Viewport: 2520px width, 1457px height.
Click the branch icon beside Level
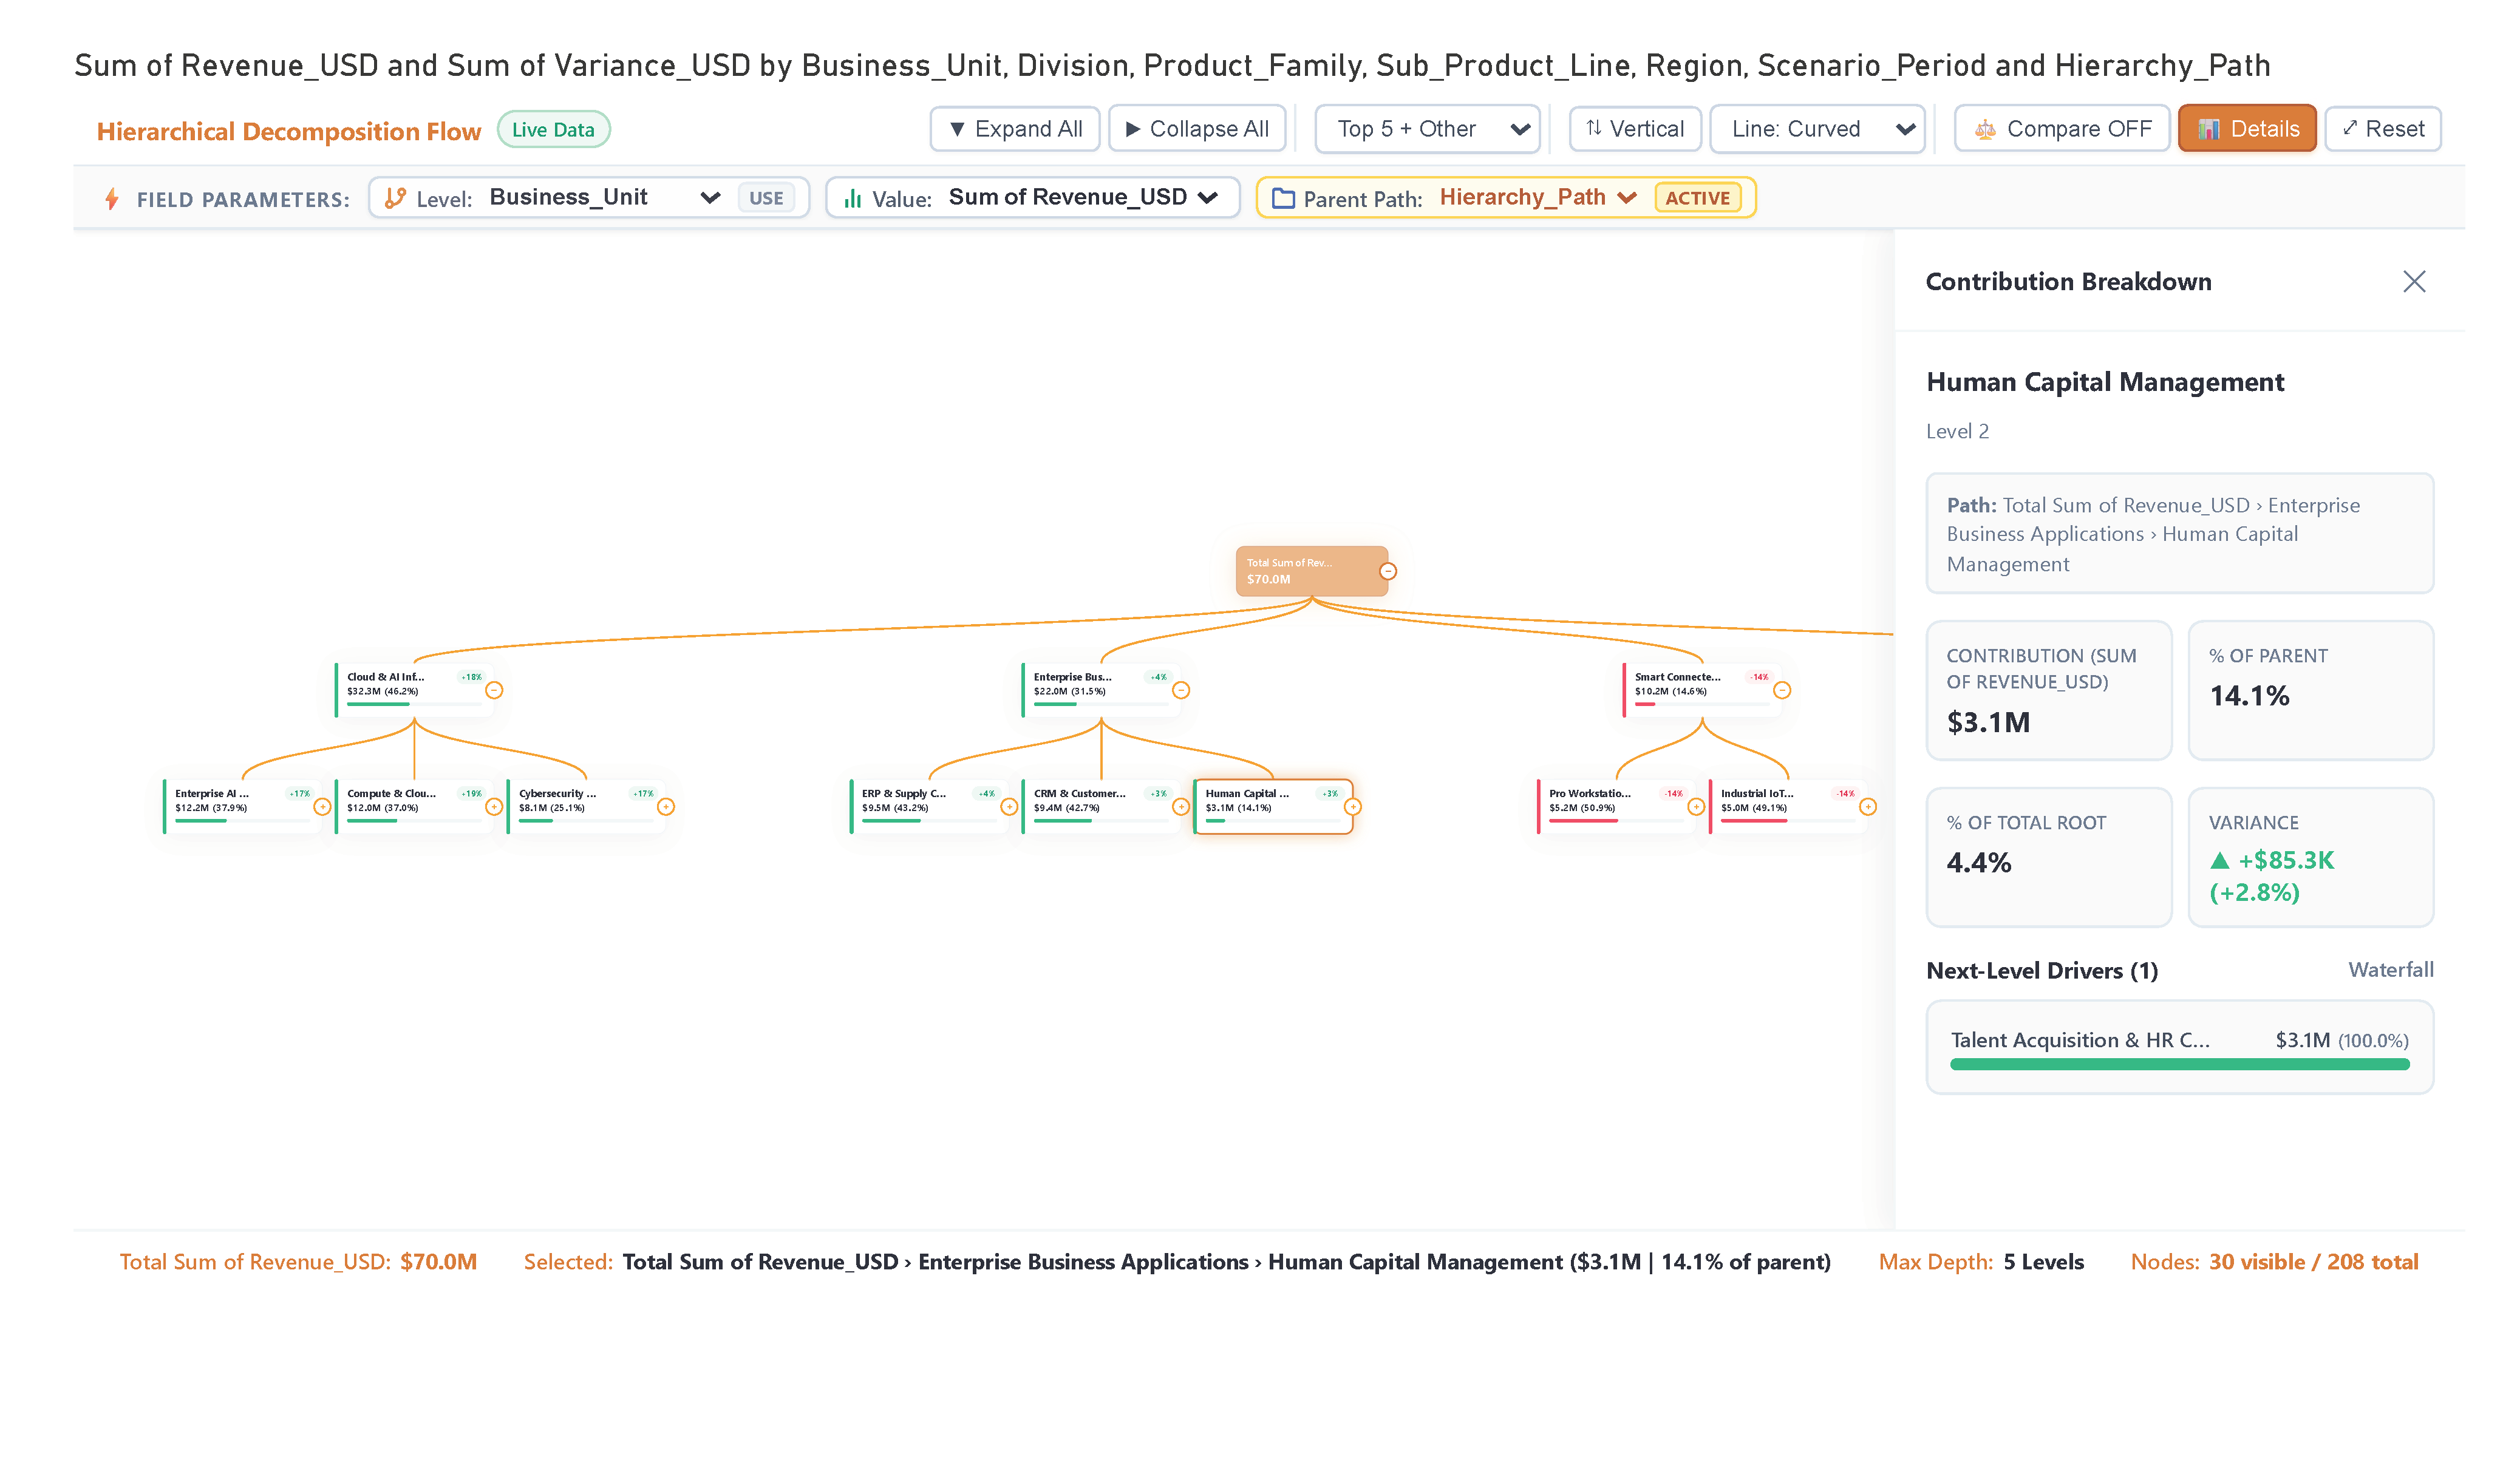pos(395,199)
